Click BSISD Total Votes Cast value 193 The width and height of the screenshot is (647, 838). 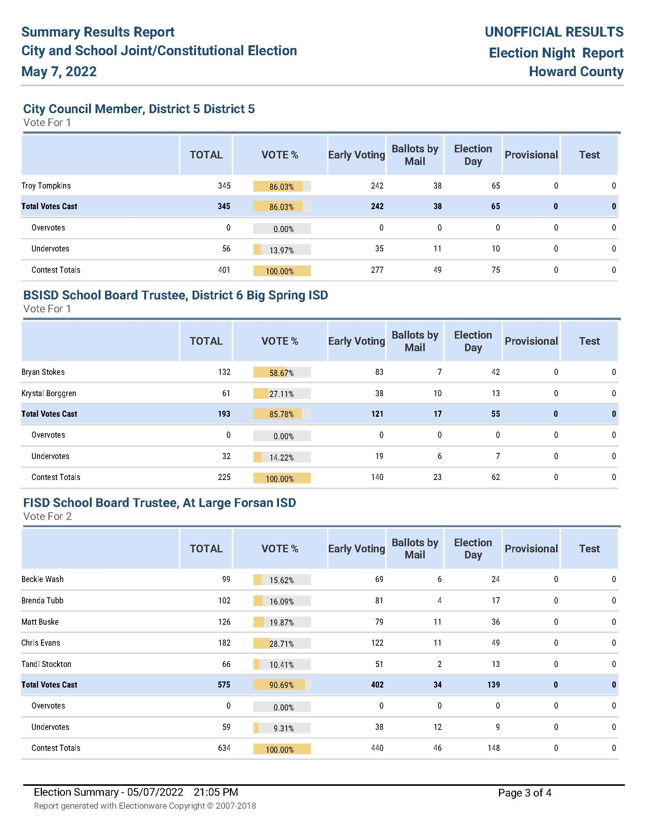coord(224,414)
